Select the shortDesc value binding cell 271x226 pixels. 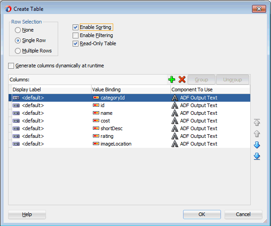pos(131,128)
